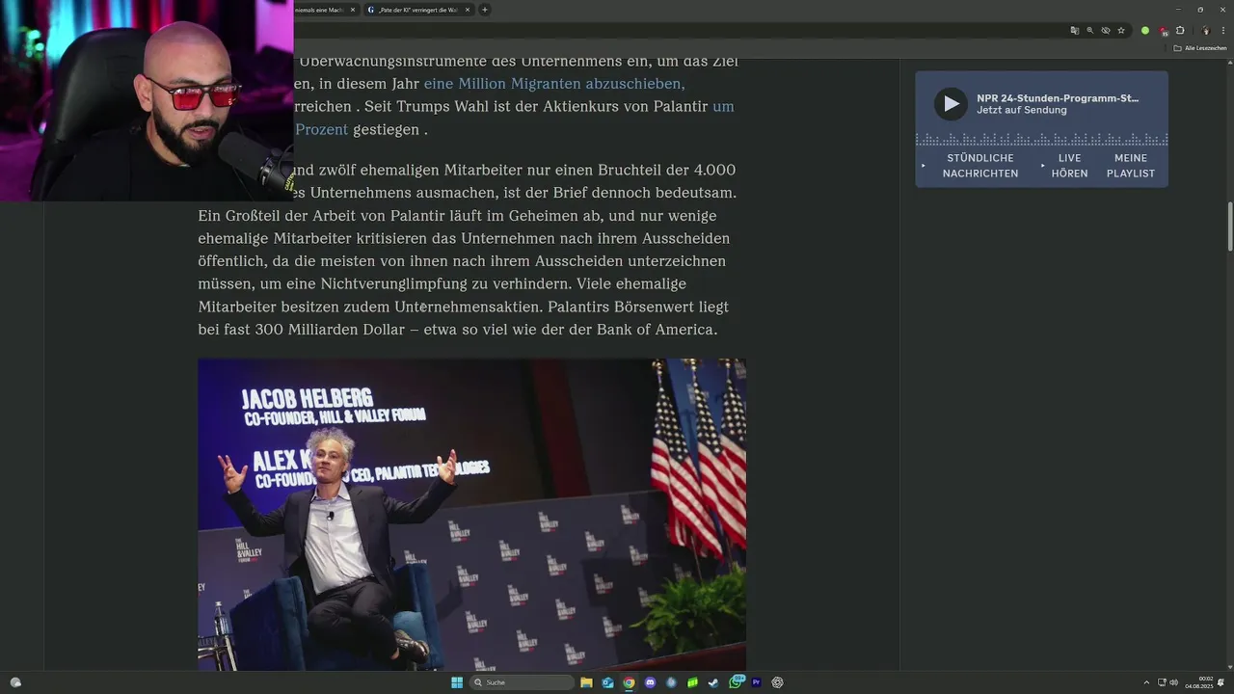Click the taskbar Suche search box

tap(522, 682)
